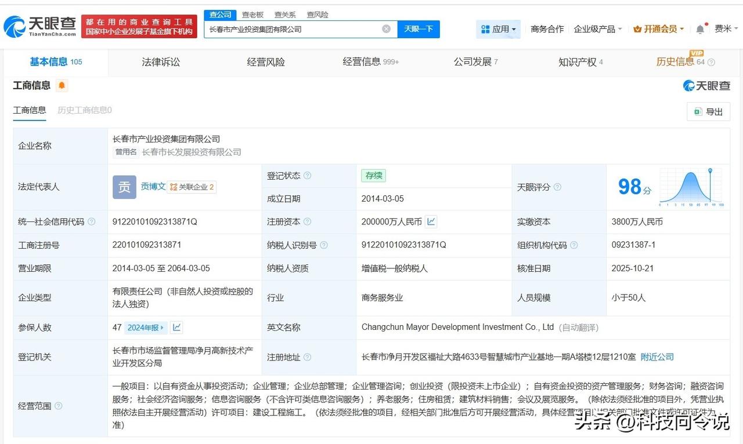The image size is (743, 444).
Task: Click the 实缴资本 value 3800万人民币
Action: 637,221
